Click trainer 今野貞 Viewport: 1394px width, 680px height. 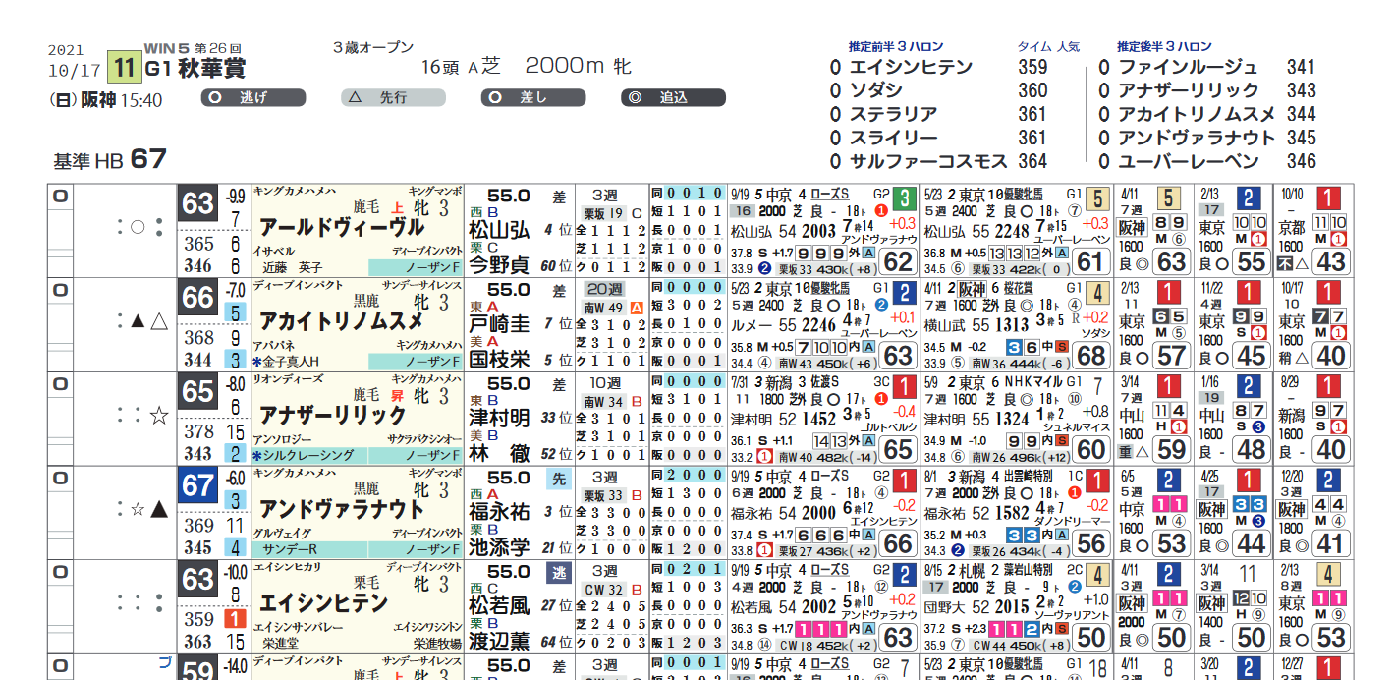tap(498, 265)
